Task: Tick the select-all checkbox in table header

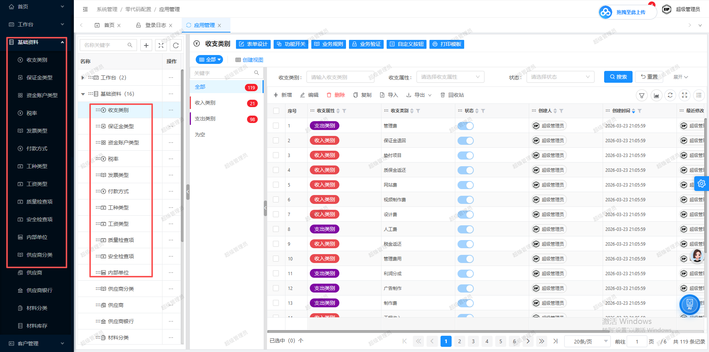Action: click(276, 111)
